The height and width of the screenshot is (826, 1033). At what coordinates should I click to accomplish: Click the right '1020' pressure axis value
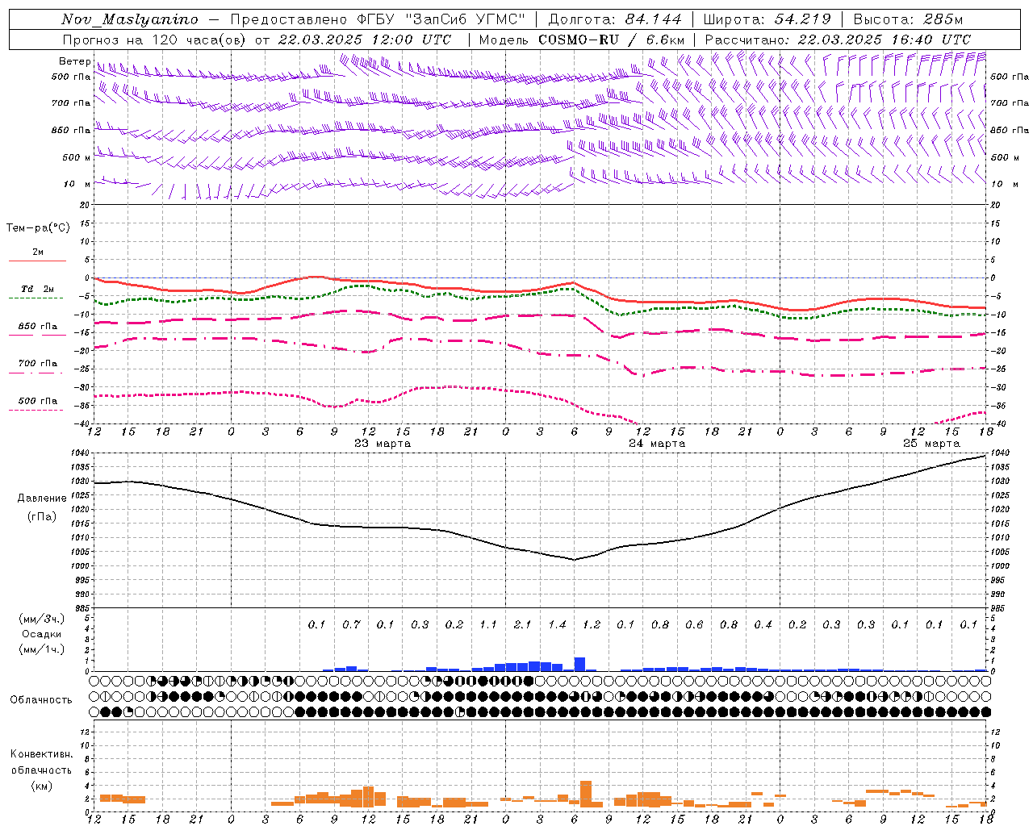pyautogui.click(x=1000, y=510)
